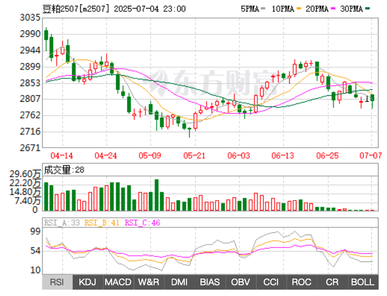Image resolution: width=387 pixels, height=296 pixels.
Task: Click the 06-25 date axis label
Action: pos(328,155)
